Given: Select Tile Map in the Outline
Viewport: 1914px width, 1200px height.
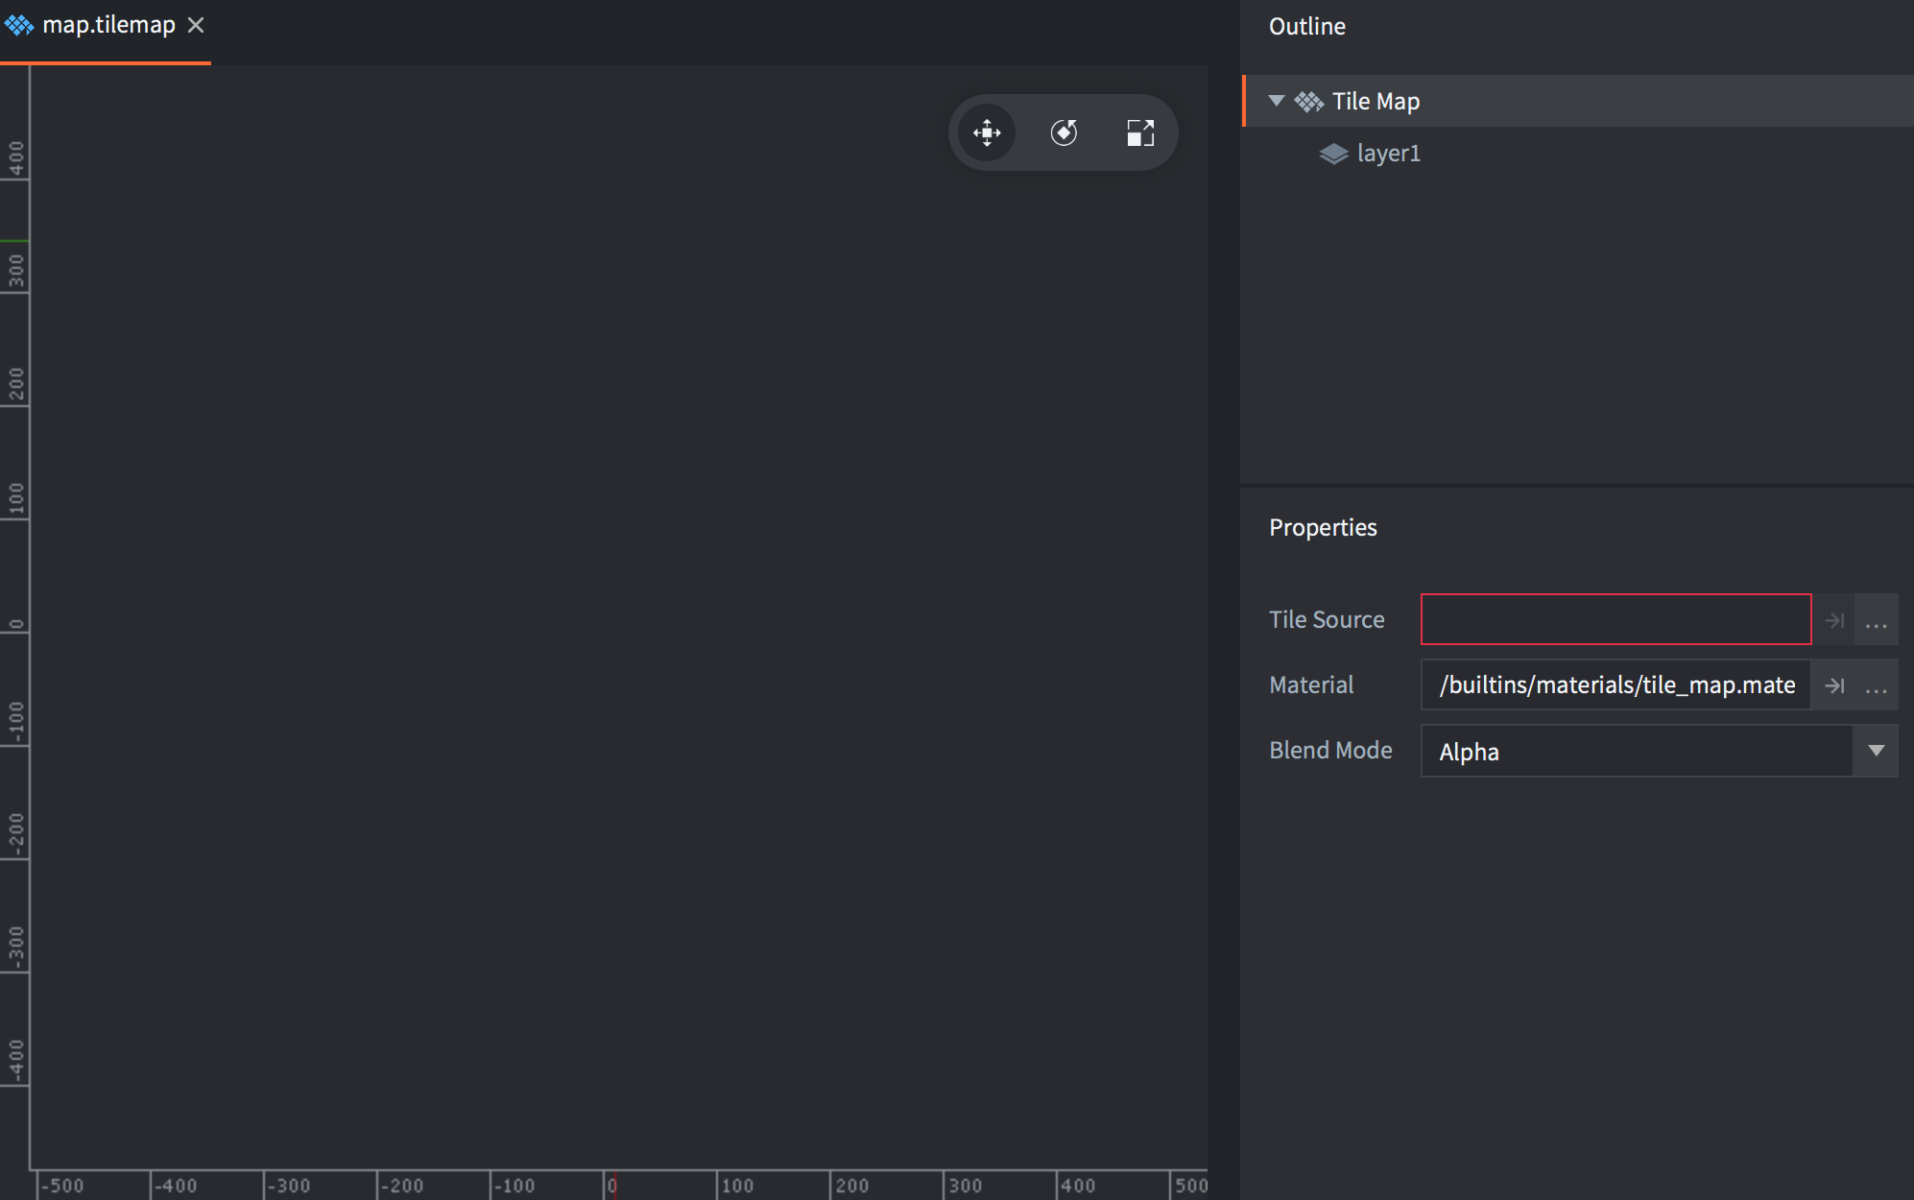Looking at the screenshot, I should tap(1376, 102).
